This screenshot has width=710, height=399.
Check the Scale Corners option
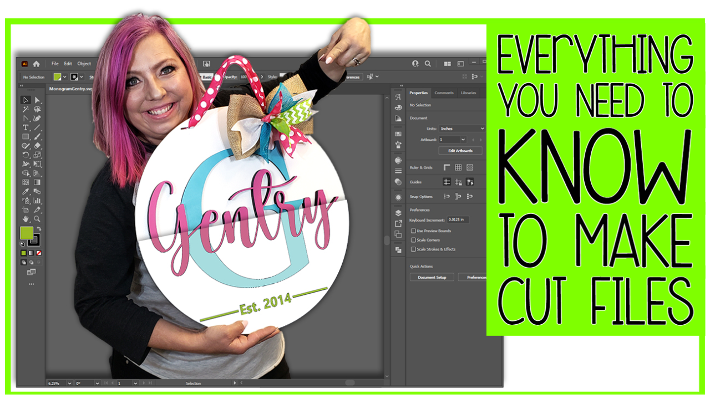tap(413, 240)
